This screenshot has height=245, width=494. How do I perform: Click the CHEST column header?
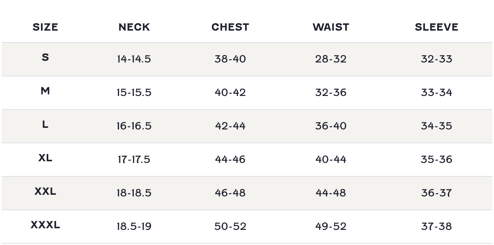tap(230, 27)
